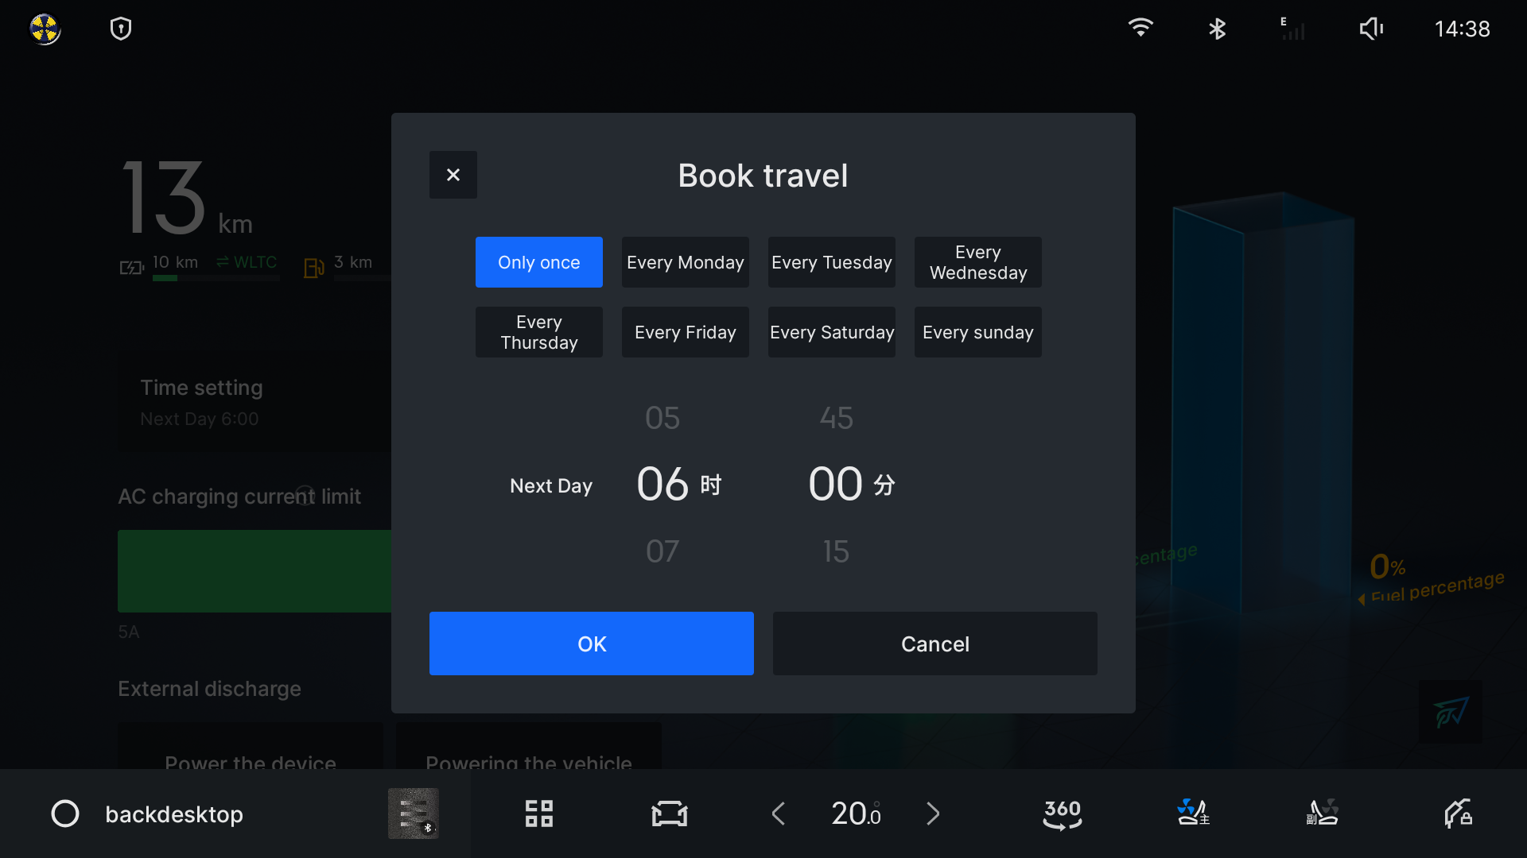Click the volume speaker status icon
The width and height of the screenshot is (1527, 858).
[1371, 29]
